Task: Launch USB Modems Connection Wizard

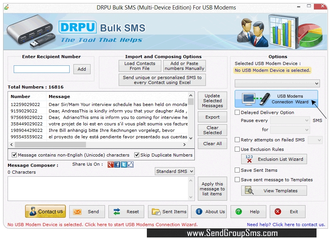Action: tap(276, 99)
